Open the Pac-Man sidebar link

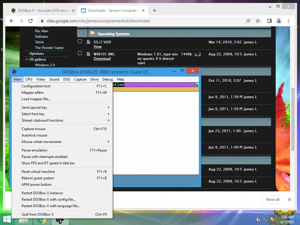42,31
